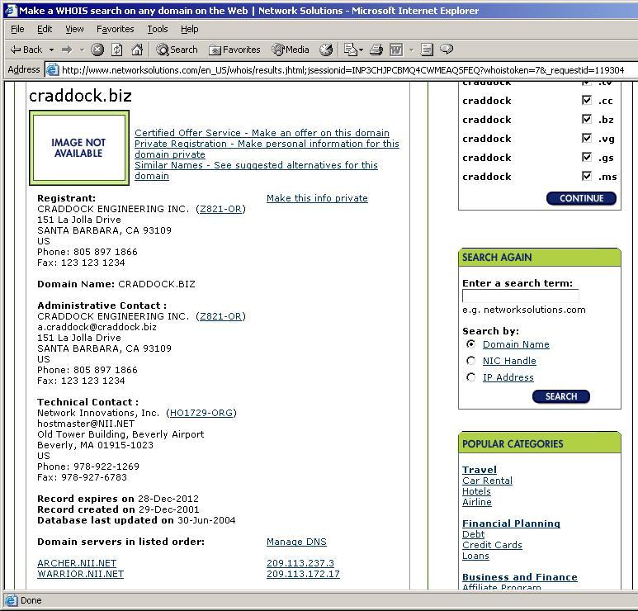The height and width of the screenshot is (611, 638).
Task: Click the SEARCH button in Search Again
Action: click(x=560, y=396)
